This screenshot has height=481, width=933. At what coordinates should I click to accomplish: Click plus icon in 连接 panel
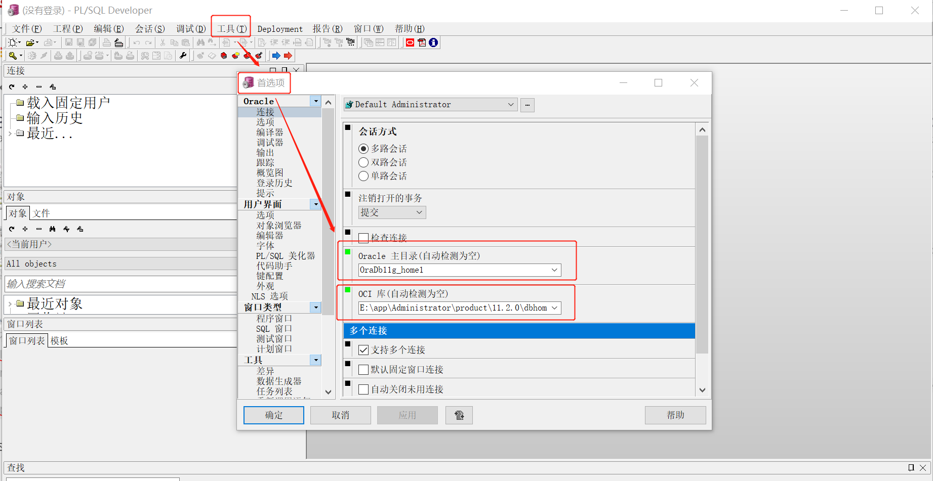[x=25, y=87]
